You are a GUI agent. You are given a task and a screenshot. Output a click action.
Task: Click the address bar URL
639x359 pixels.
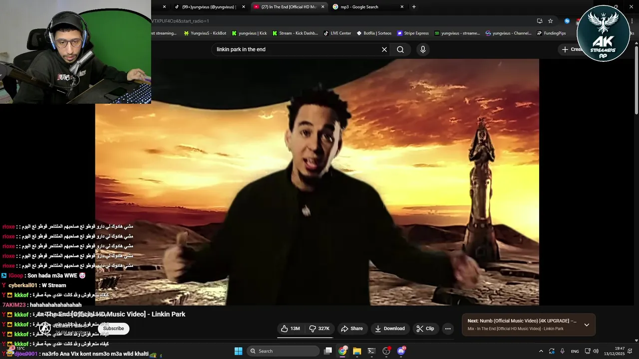(180, 21)
